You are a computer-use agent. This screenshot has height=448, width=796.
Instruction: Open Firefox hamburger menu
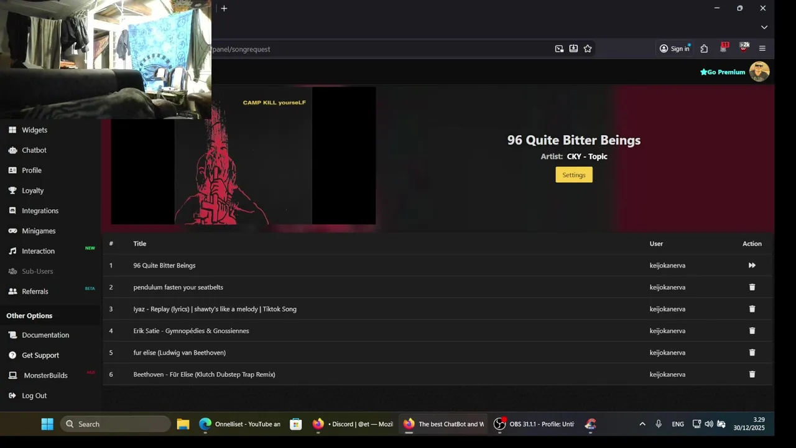(x=762, y=49)
